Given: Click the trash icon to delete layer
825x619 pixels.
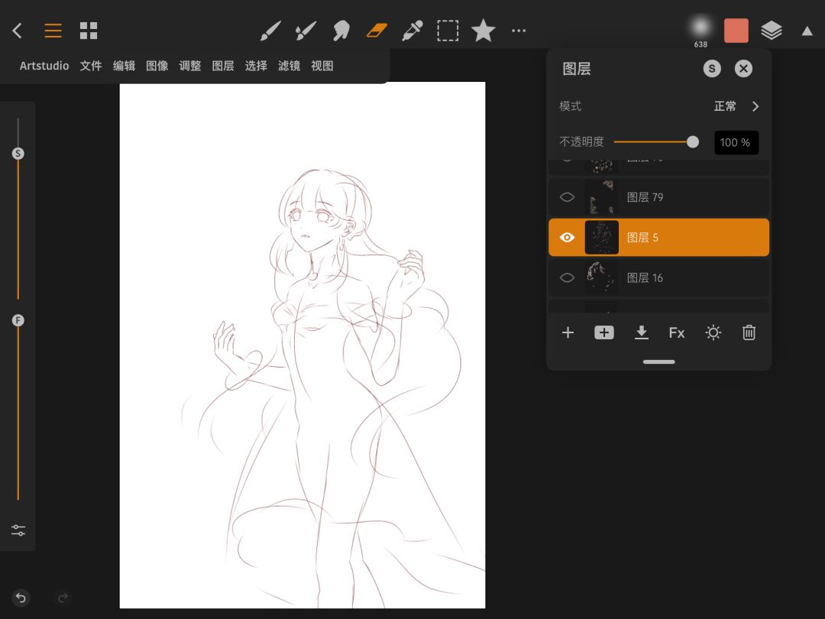Looking at the screenshot, I should [749, 332].
